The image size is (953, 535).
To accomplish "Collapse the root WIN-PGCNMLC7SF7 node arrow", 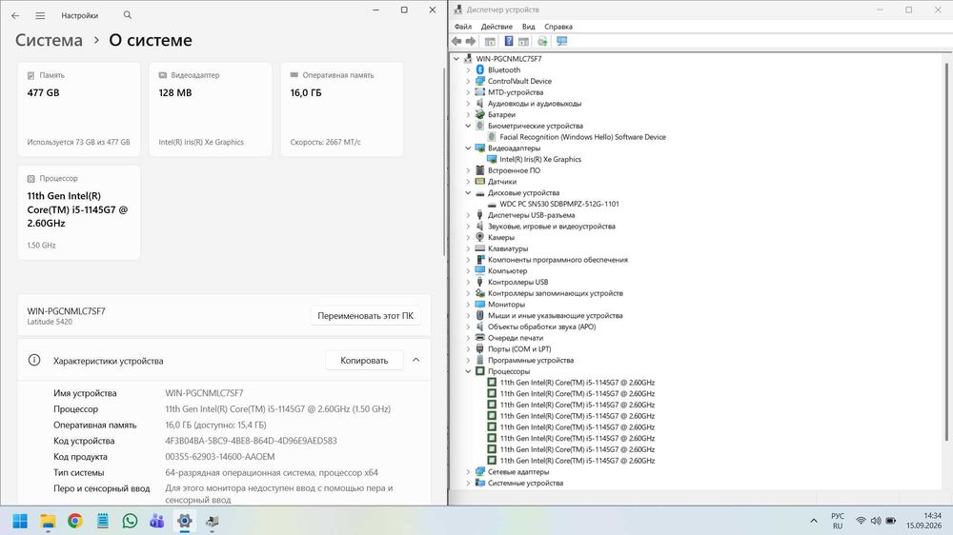I will [456, 59].
